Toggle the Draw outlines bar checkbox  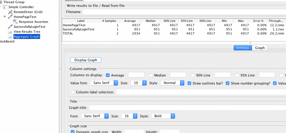click(190, 83)
